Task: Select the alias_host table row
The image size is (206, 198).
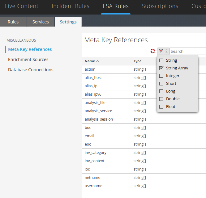Action: pos(93,78)
